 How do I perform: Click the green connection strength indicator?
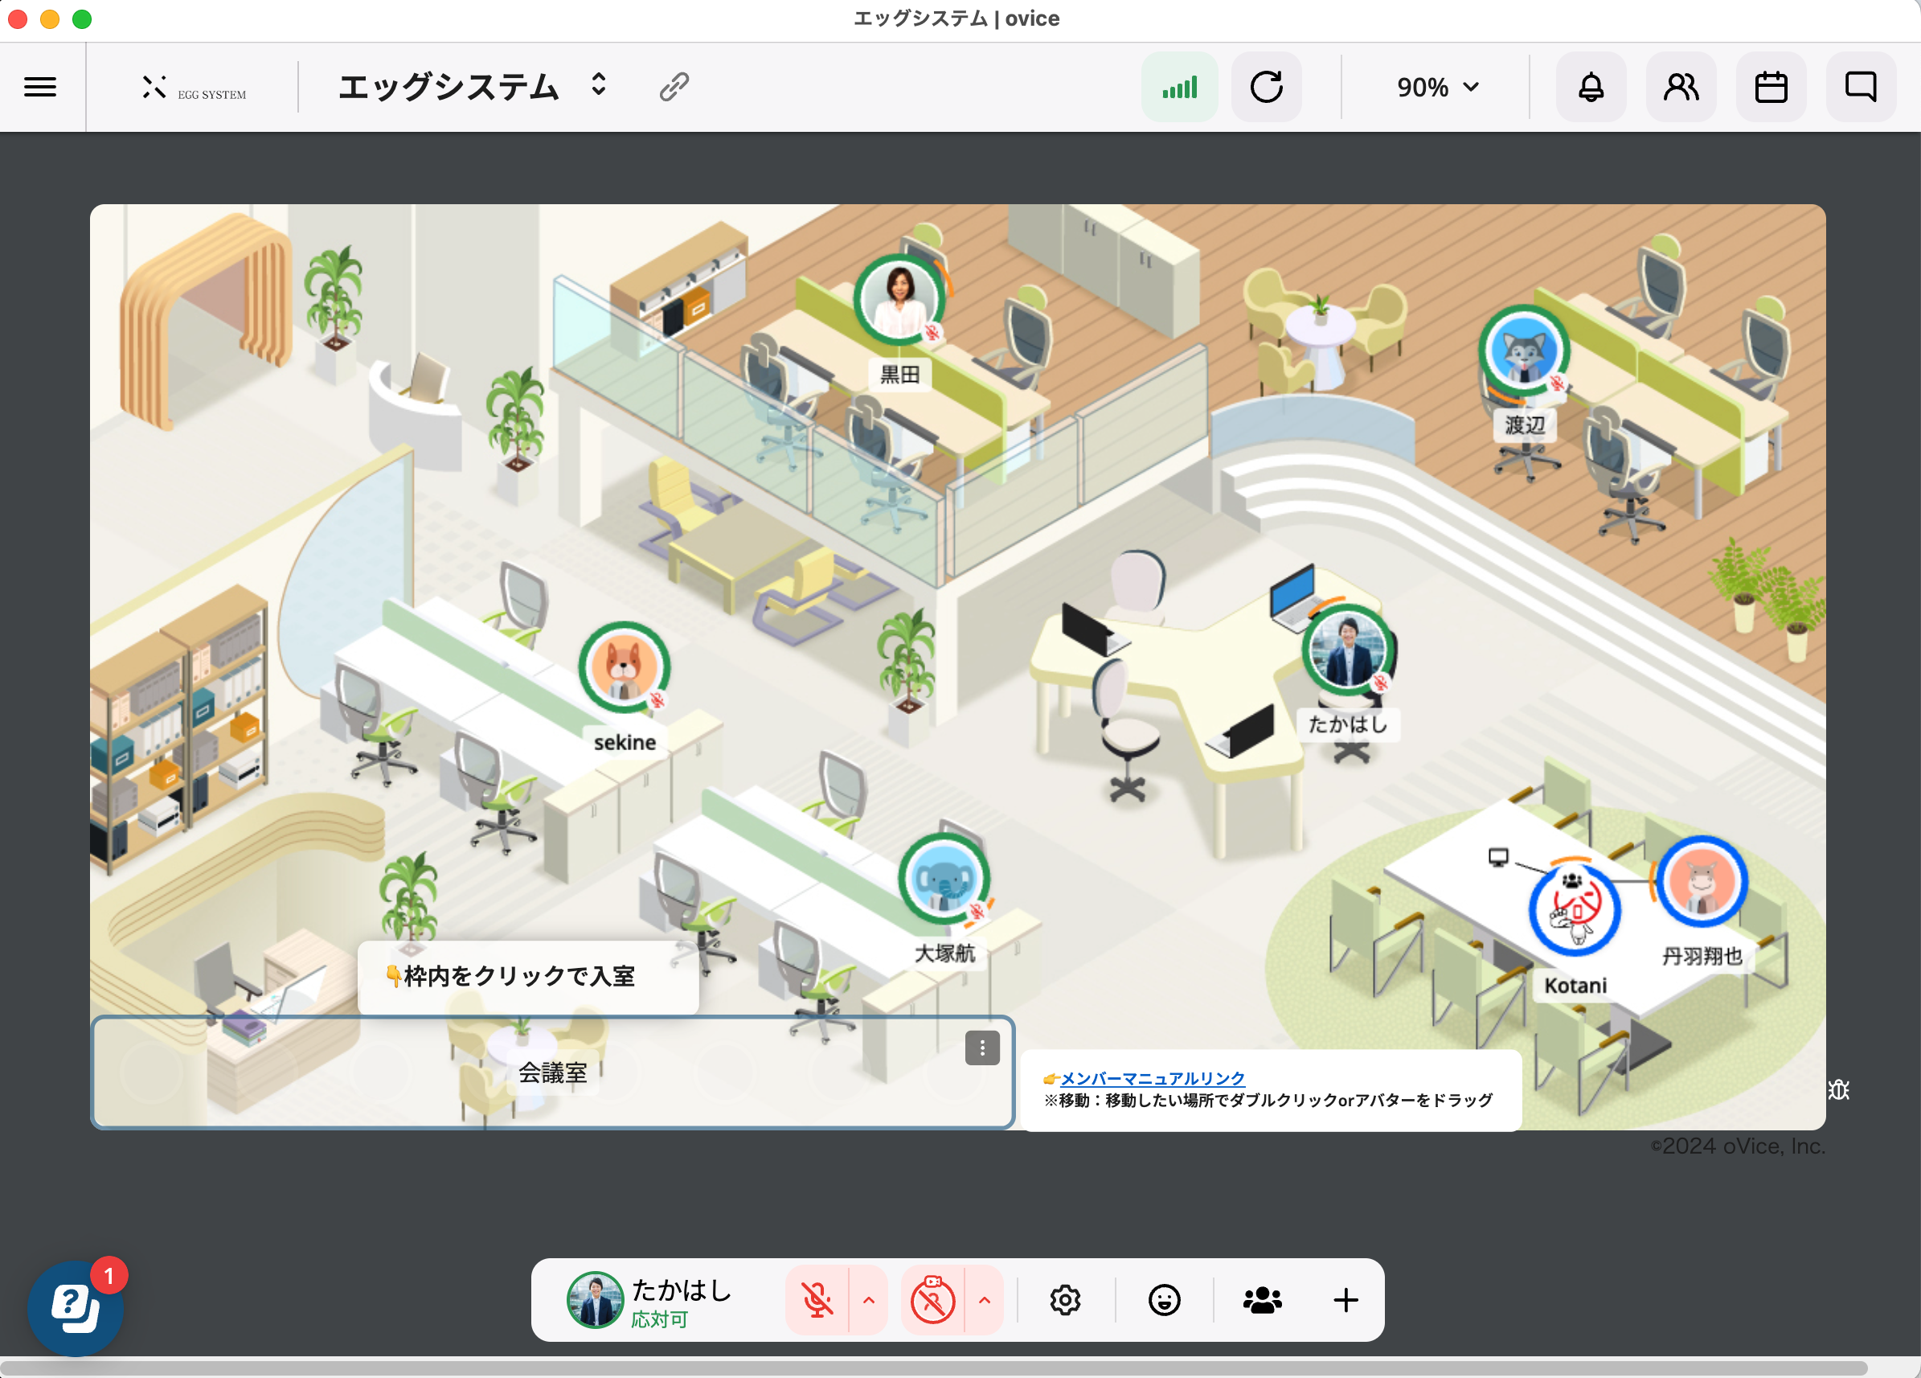pyautogui.click(x=1179, y=86)
